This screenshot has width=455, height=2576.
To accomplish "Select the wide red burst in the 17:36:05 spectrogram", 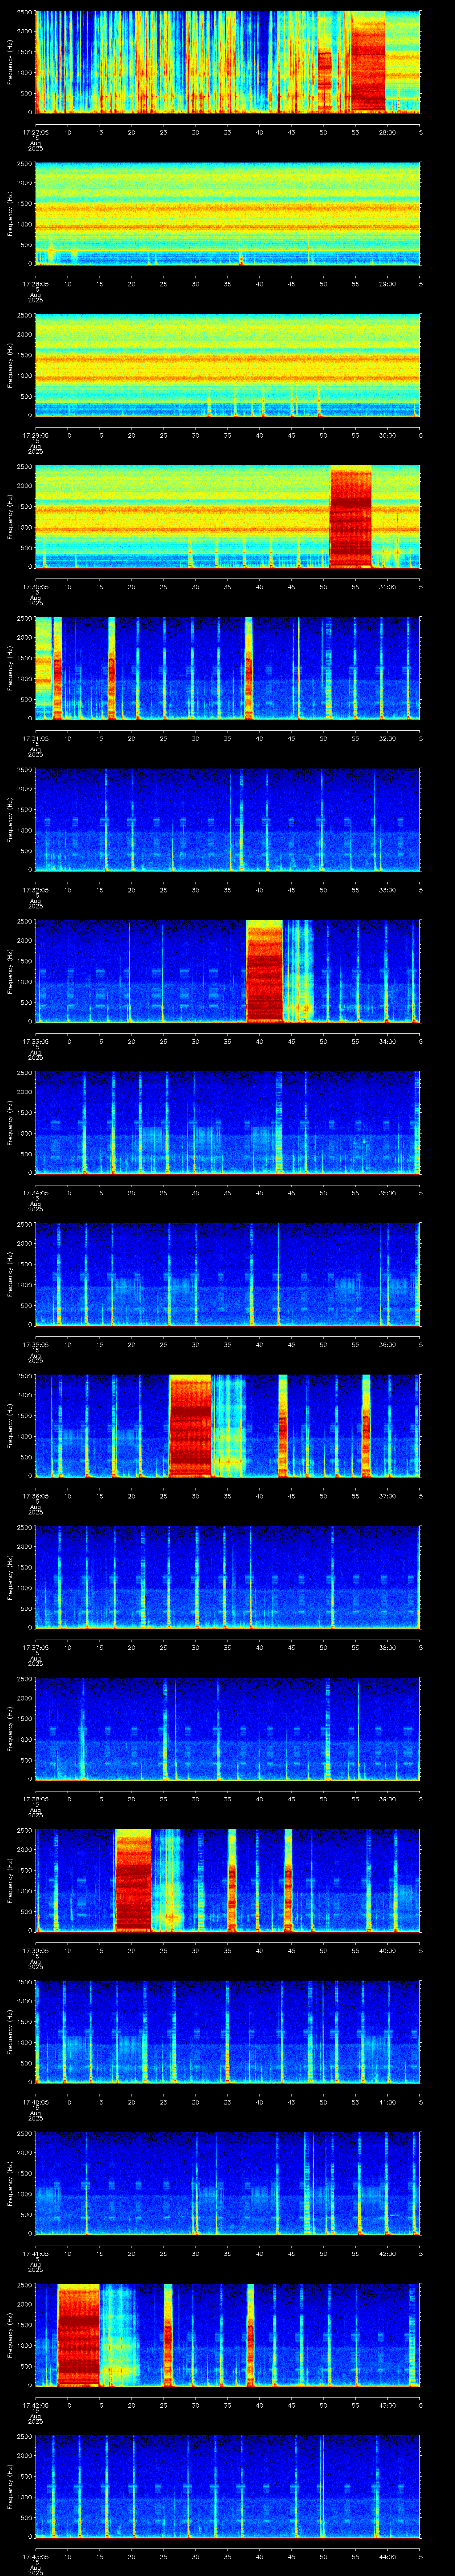I will click(x=191, y=1427).
